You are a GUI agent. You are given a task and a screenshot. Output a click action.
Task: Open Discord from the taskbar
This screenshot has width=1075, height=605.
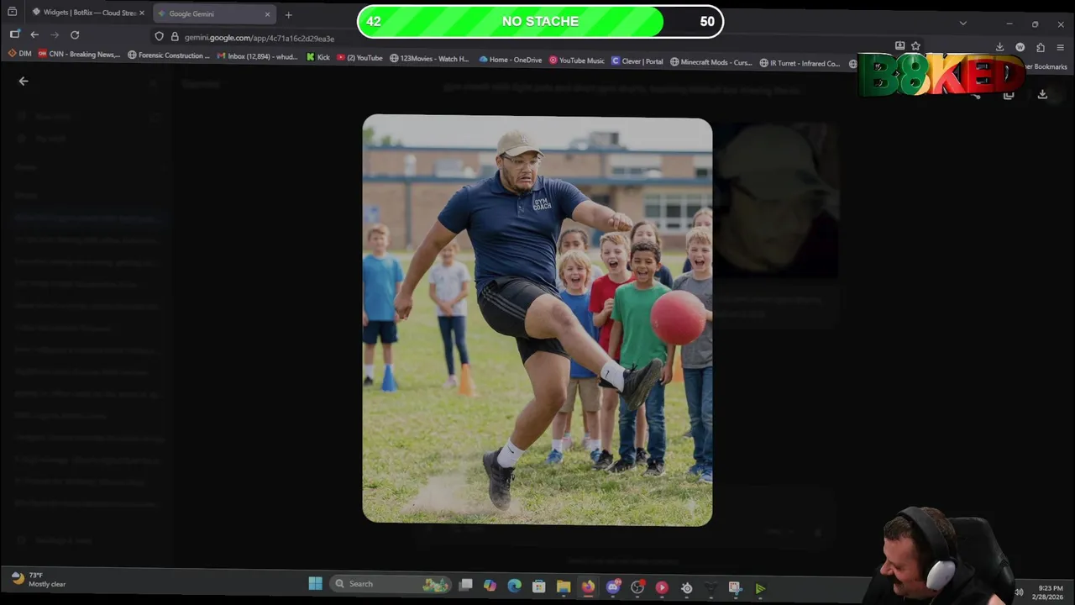613,587
